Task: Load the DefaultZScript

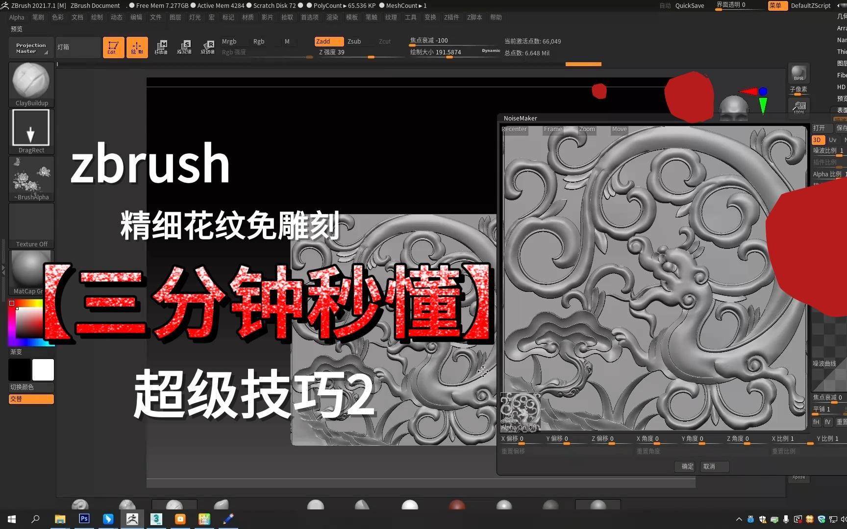Action: point(811,5)
